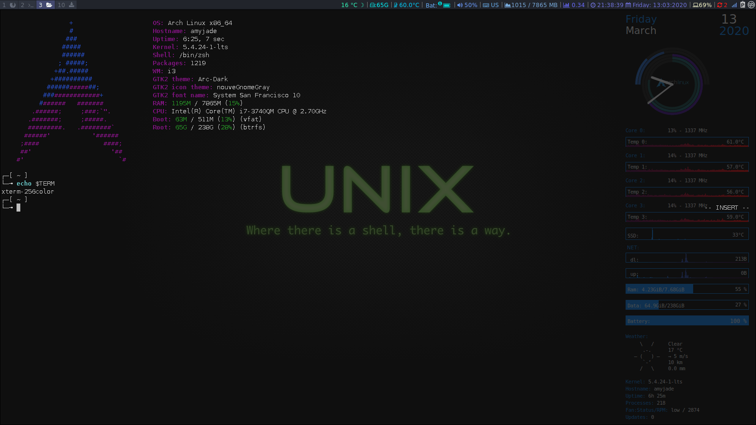Click the CPU: Intel Core i7-3740QM line
Viewport: 756px width, 425px height.
(x=240, y=111)
